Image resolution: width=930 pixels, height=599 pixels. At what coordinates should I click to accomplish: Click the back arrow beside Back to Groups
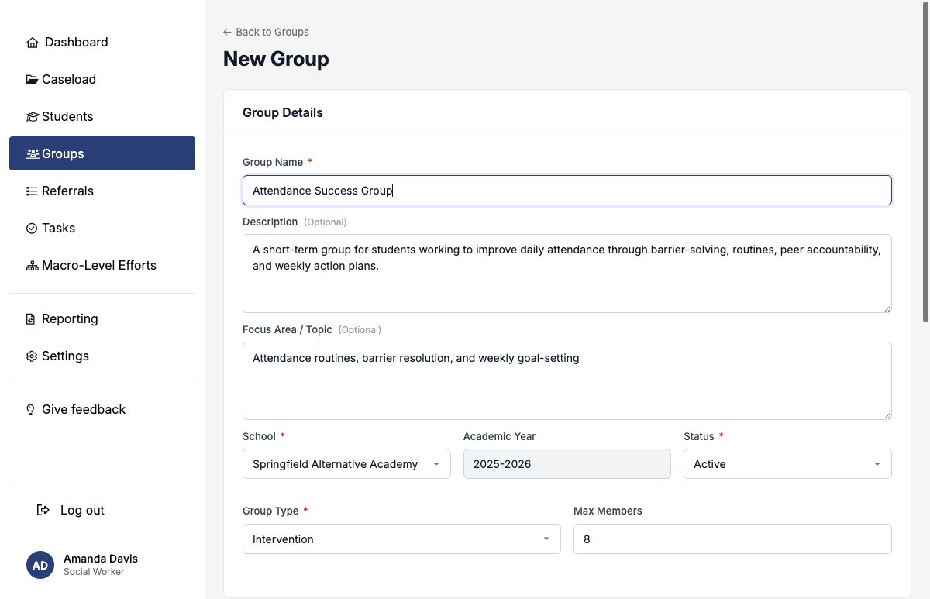coord(227,32)
